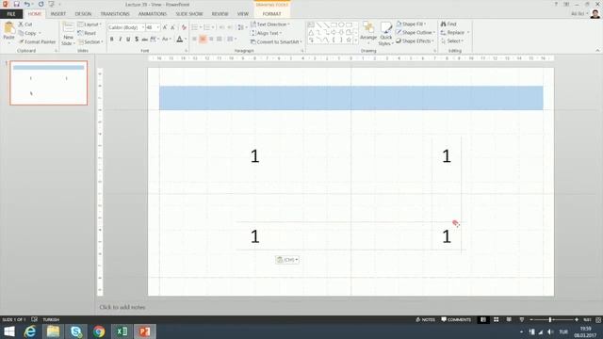603x339 pixels.
Task: Open the FILE tab
Action: tap(11, 14)
